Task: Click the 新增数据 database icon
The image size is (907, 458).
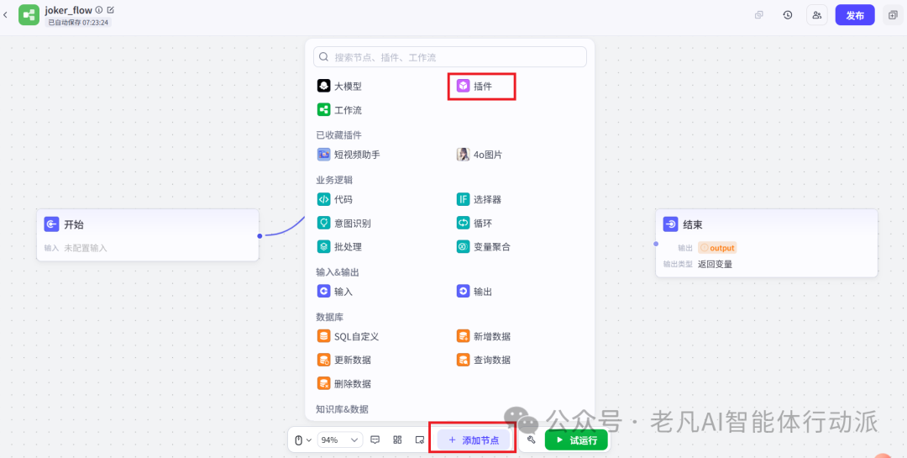Action: [463, 336]
